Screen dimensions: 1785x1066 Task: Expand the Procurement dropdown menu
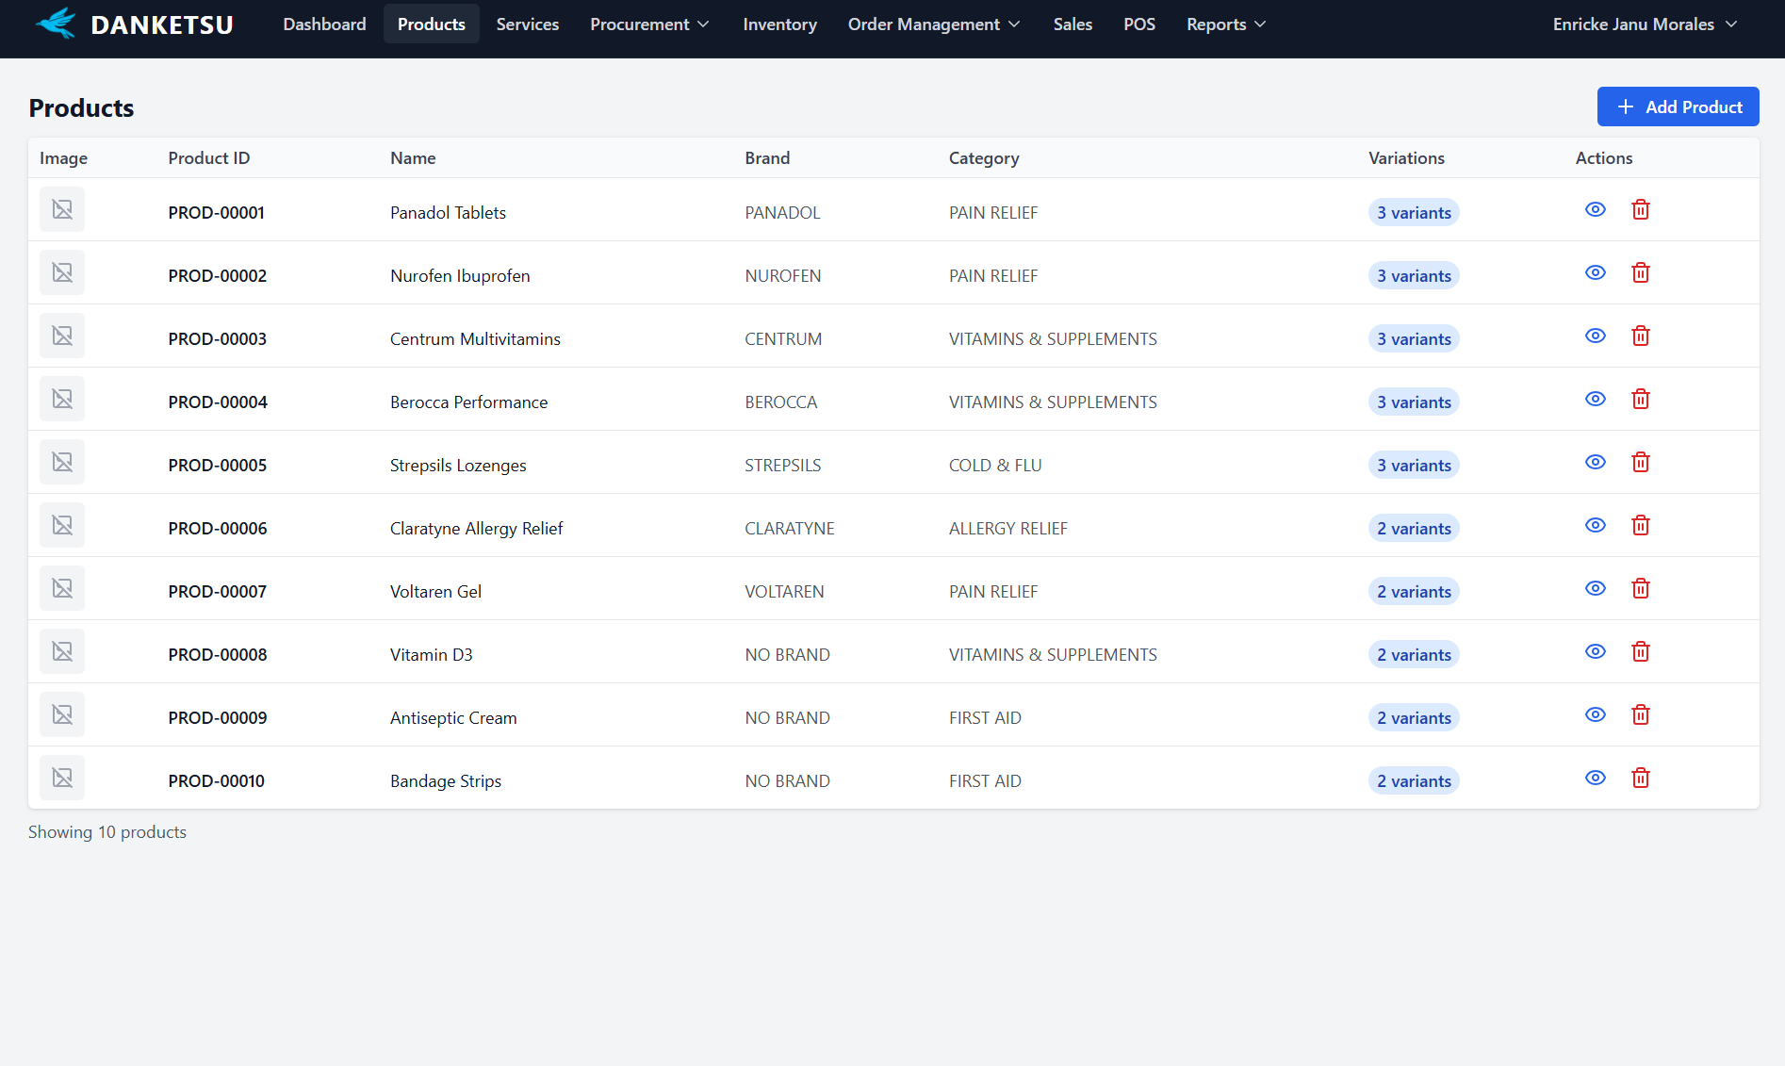coord(649,25)
